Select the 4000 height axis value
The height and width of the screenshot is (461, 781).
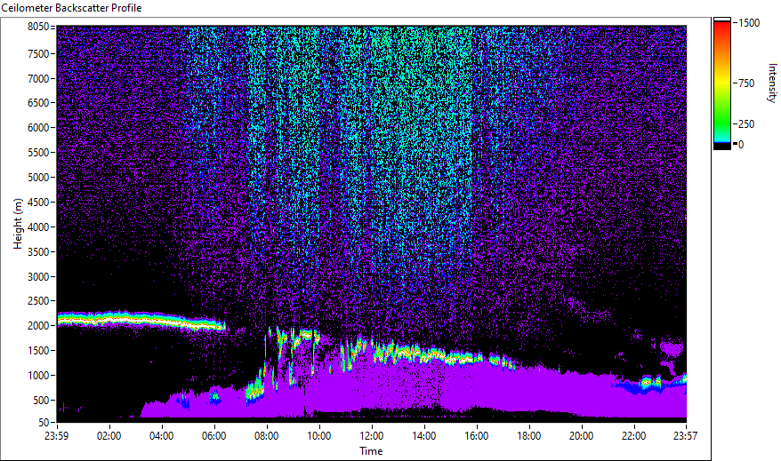pos(38,227)
